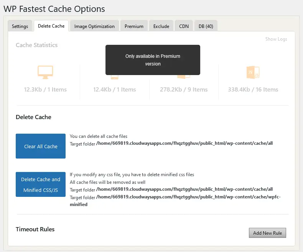Open the DB (40) tab
The height and width of the screenshot is (252, 303).
point(206,26)
